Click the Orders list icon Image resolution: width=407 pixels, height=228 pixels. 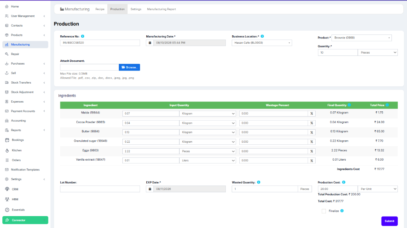(7, 160)
